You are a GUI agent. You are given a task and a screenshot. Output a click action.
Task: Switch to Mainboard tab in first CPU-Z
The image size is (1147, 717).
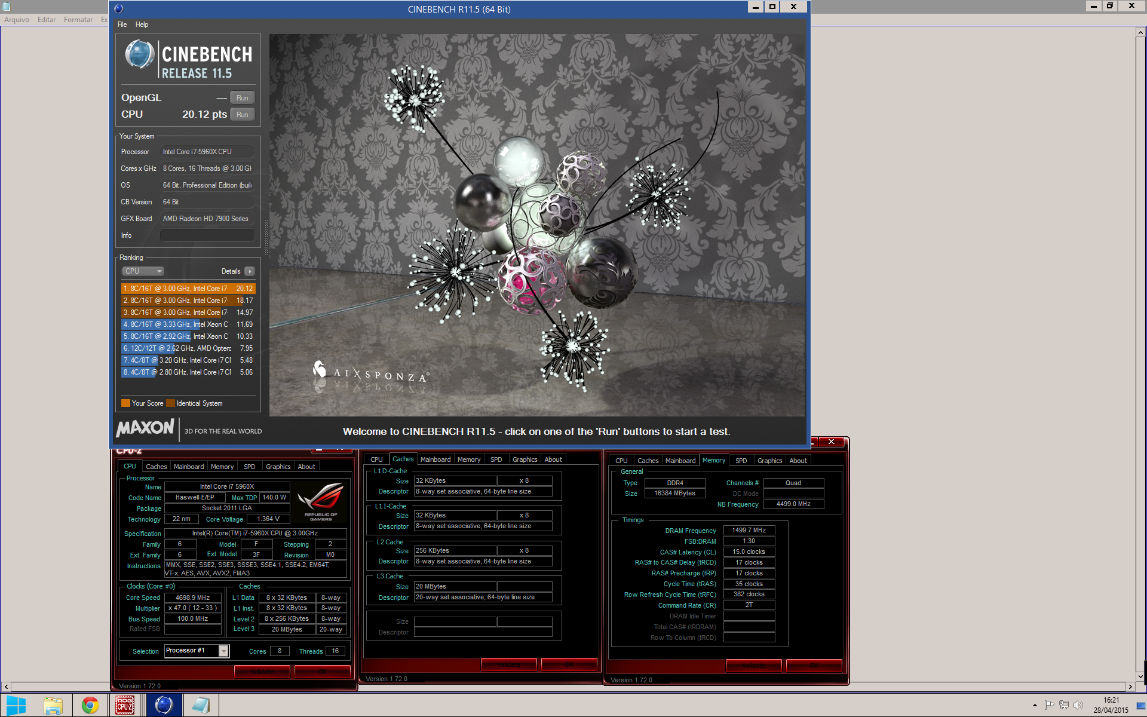(189, 467)
